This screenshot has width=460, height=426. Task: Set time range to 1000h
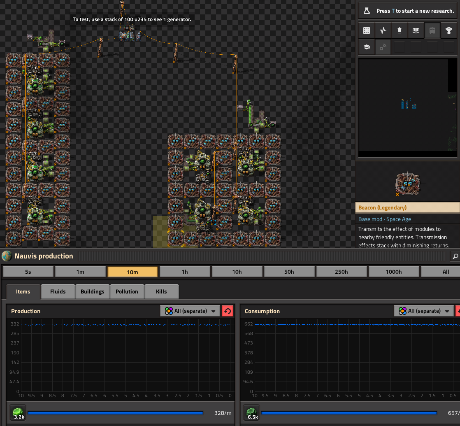point(393,272)
